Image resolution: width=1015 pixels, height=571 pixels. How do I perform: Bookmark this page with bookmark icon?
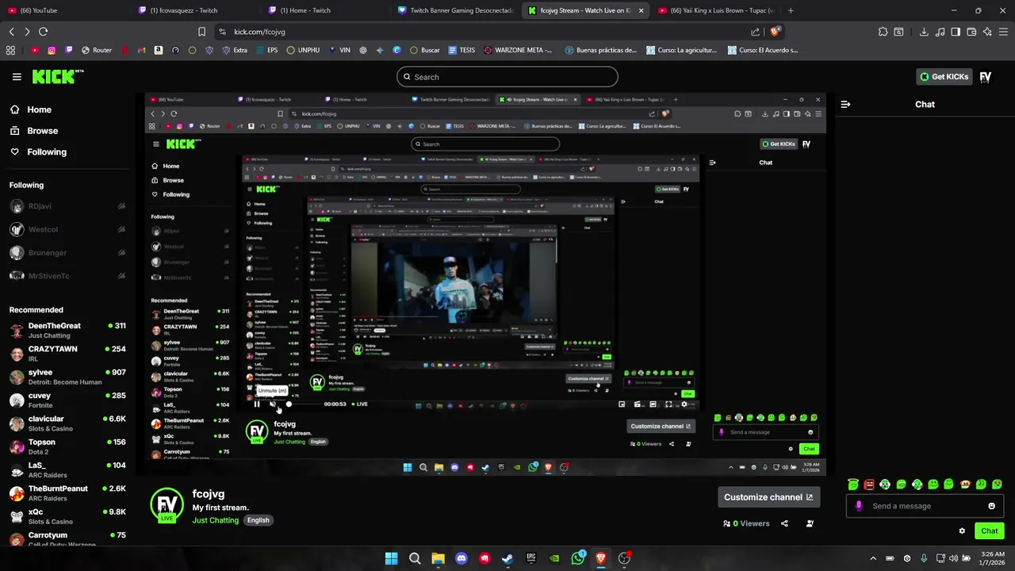201,32
